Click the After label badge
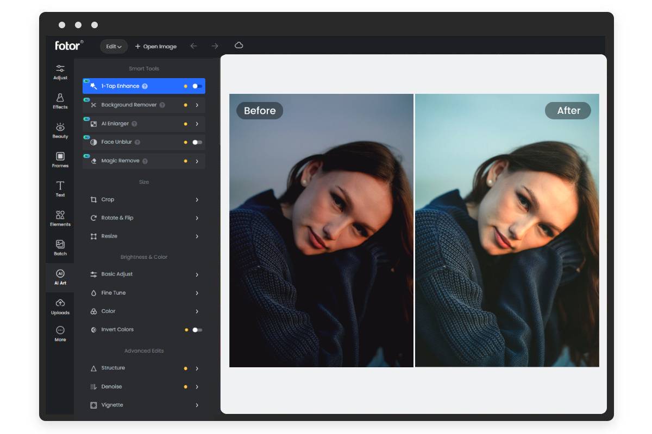Screen dimensions: 652x434 coord(568,111)
